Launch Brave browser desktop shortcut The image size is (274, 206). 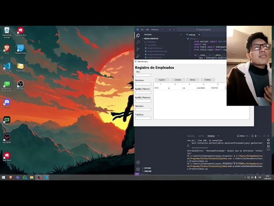pos(7,49)
